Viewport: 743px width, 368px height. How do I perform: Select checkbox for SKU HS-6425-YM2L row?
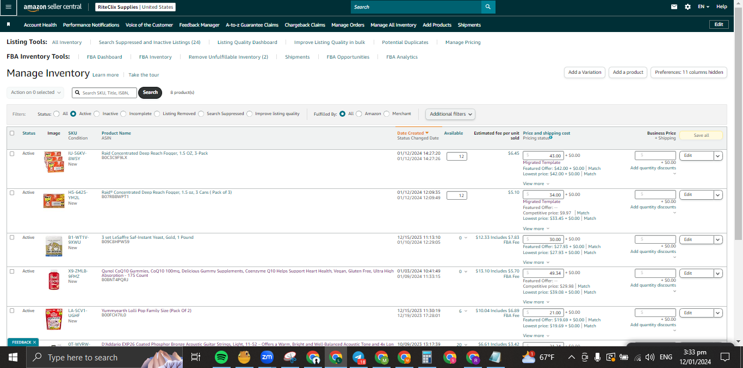tap(12, 193)
